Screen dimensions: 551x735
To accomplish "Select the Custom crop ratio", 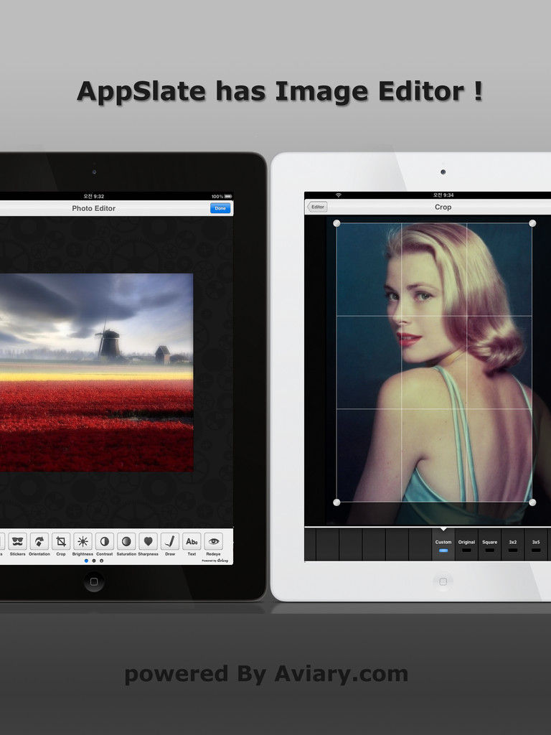I will 443,545.
